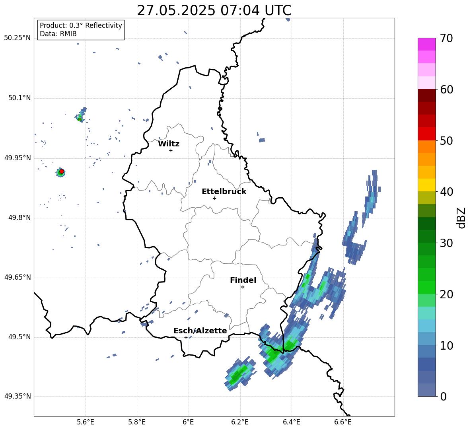Viewport: 471px width, 430px height.
Task: Pick the bright green swatch just above 20
Action: (427, 287)
